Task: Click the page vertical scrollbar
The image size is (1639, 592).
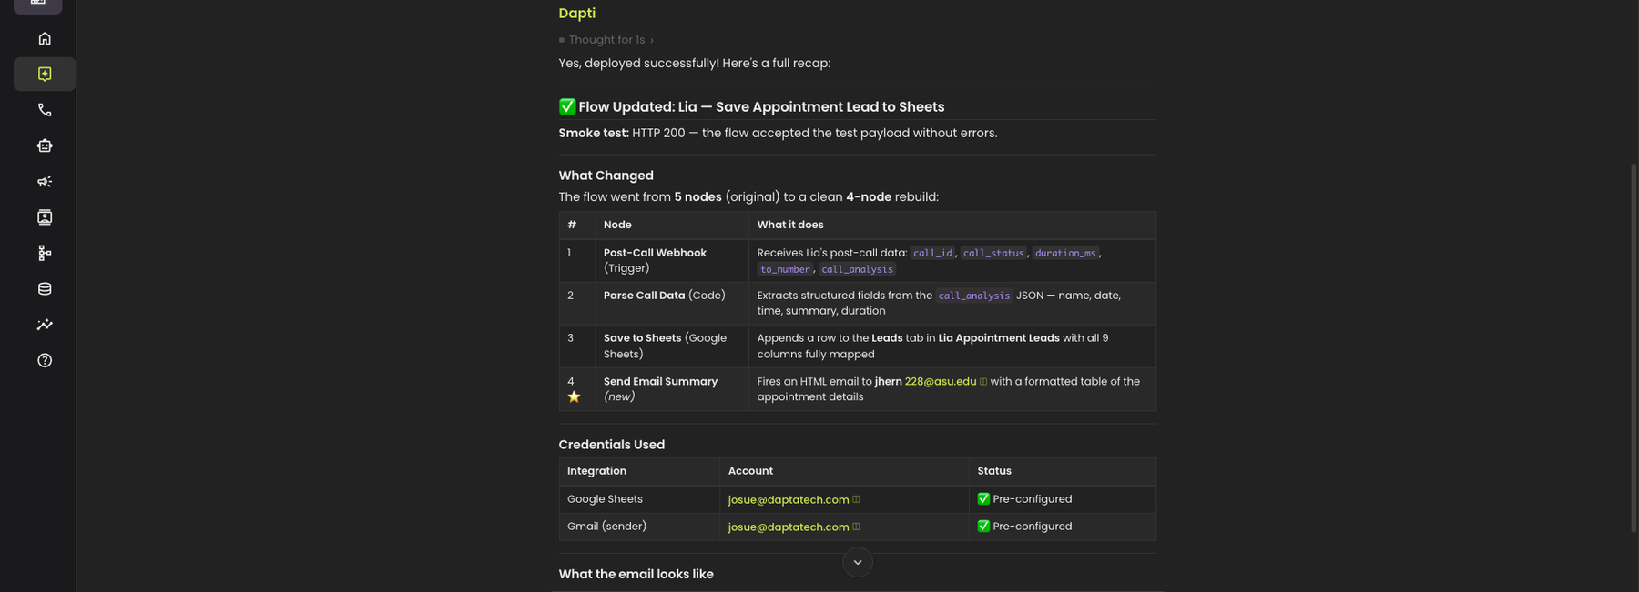Action: pyautogui.click(x=1634, y=346)
